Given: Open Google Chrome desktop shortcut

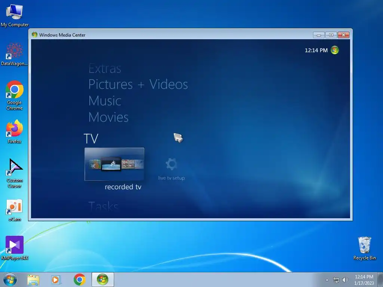Looking at the screenshot, I should pos(15,95).
